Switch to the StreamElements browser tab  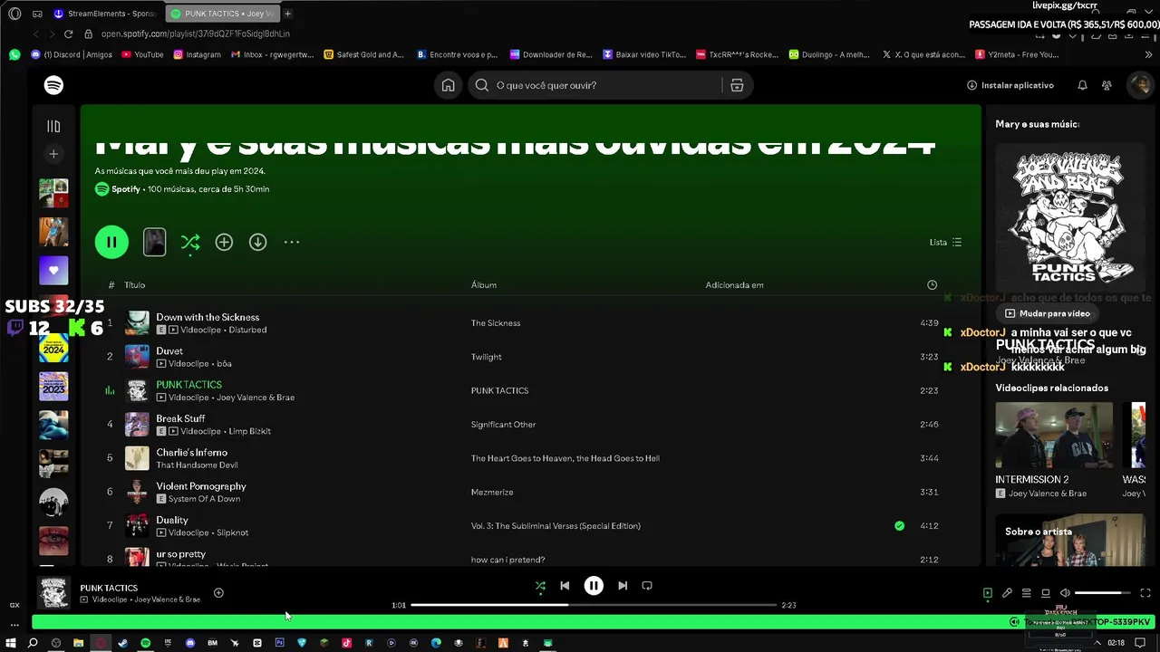pos(105,14)
